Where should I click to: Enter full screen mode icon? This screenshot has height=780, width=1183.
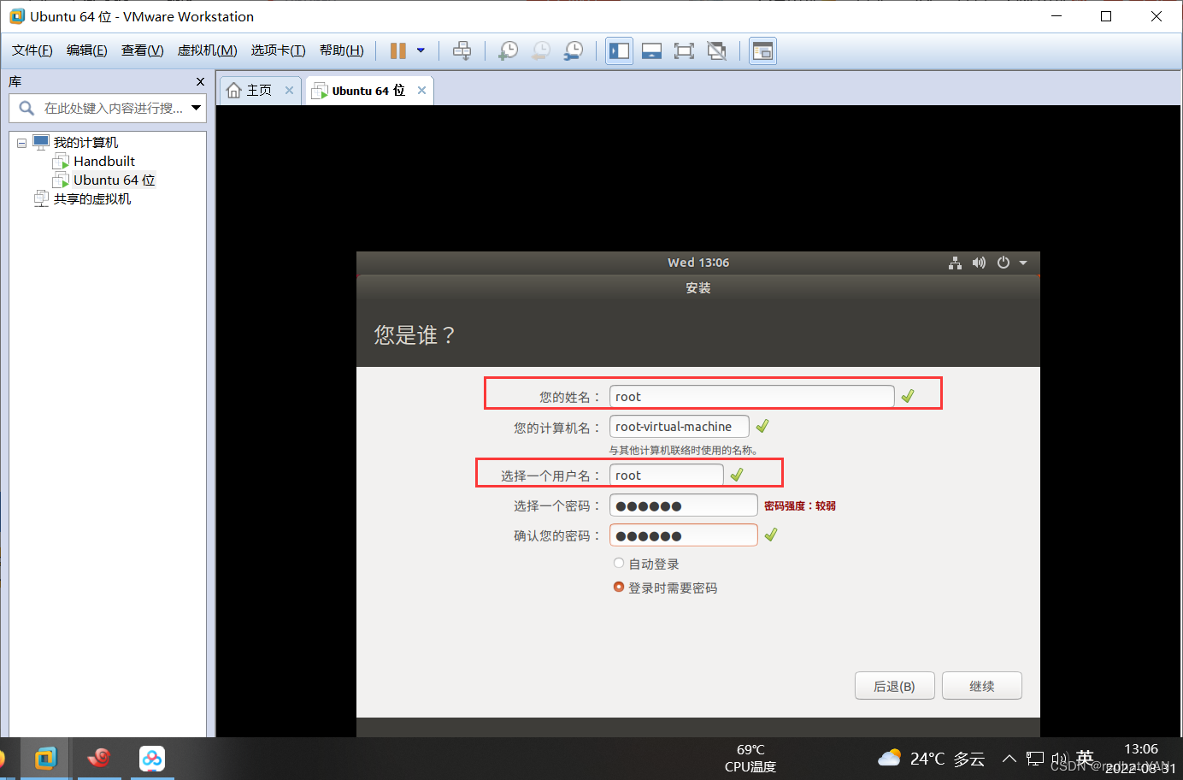684,50
